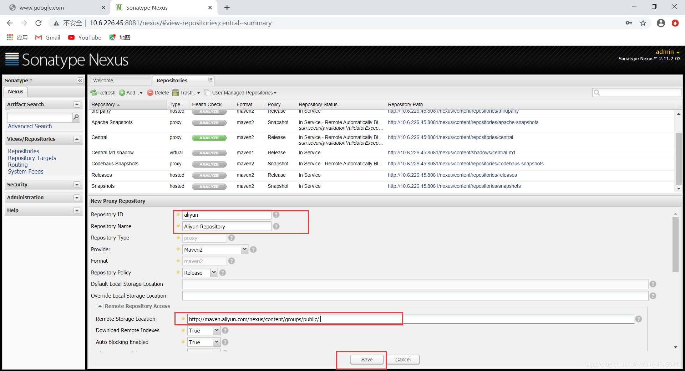The height and width of the screenshot is (371, 685).
Task: Click the Refresh toolbar button
Action: click(103, 93)
